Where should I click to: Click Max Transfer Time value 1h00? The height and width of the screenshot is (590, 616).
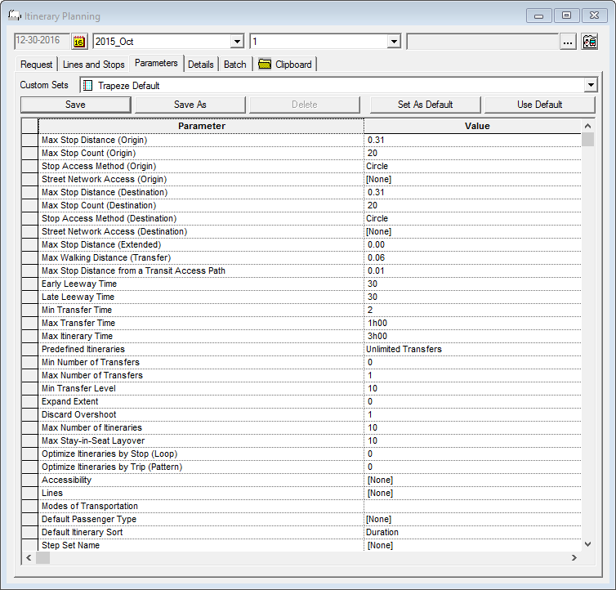tap(472, 323)
